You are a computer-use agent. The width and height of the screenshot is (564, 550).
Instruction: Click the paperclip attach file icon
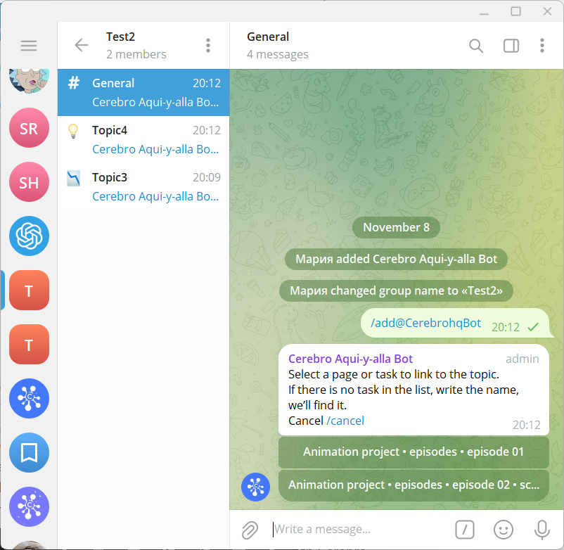[x=250, y=530]
